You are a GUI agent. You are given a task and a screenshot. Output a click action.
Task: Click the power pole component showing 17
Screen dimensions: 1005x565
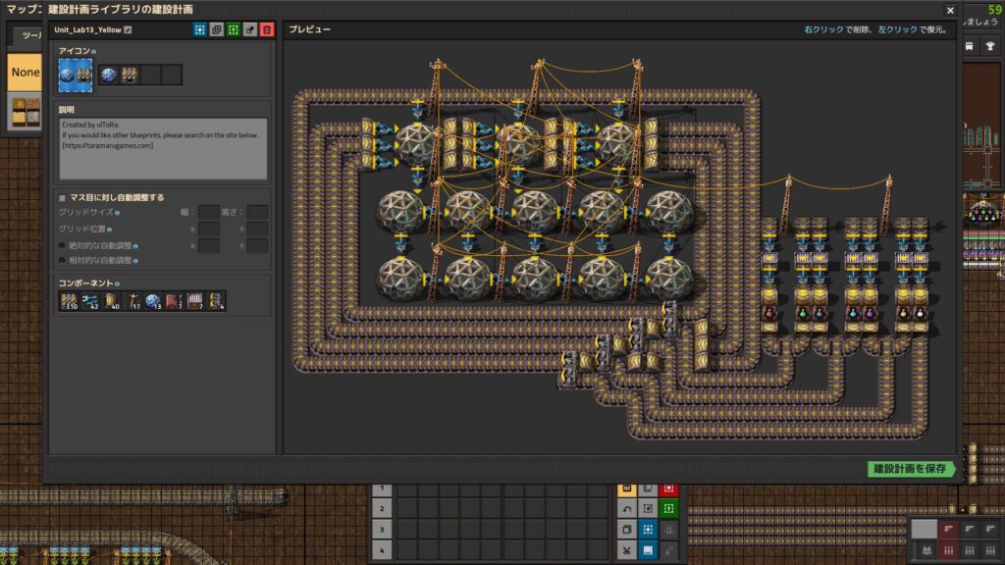pyautogui.click(x=132, y=301)
